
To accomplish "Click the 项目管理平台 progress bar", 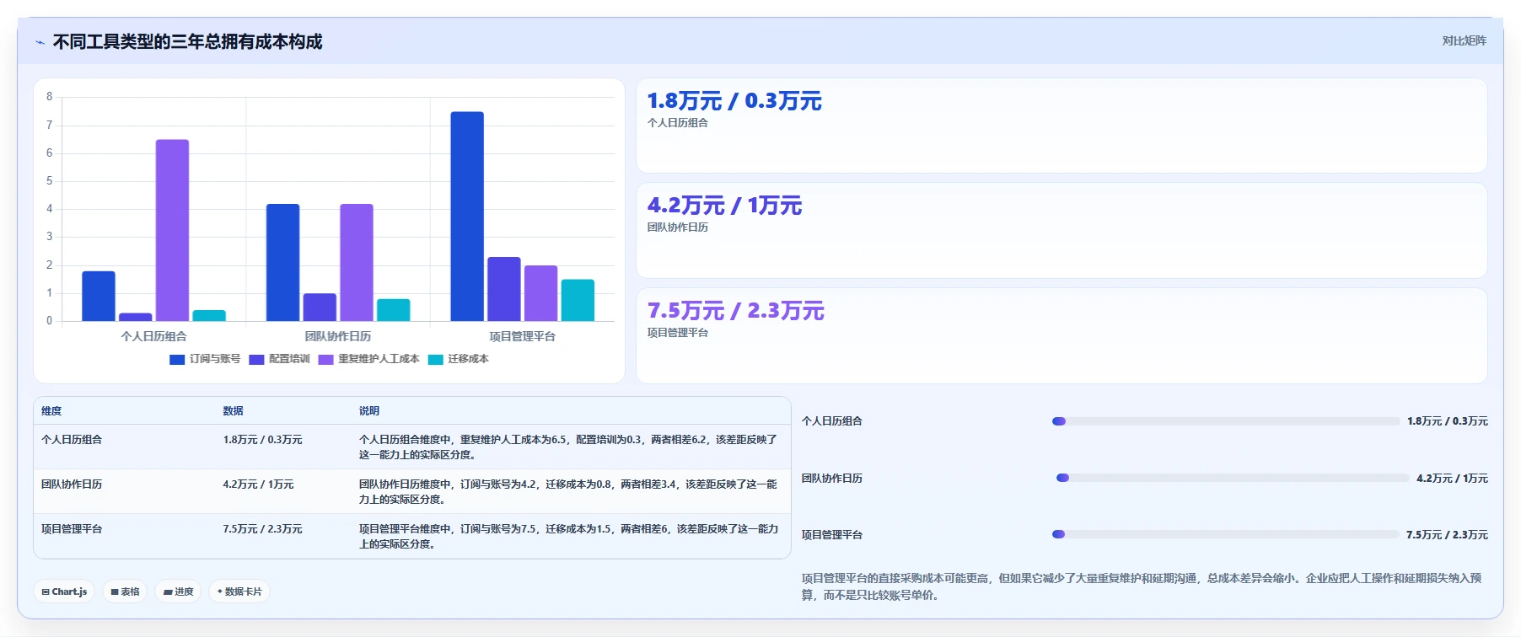I will (1225, 534).
